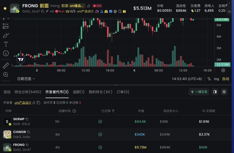Click the crown 0/3 indicator
Viewport: 234px width, 153px height.
tap(71, 11)
